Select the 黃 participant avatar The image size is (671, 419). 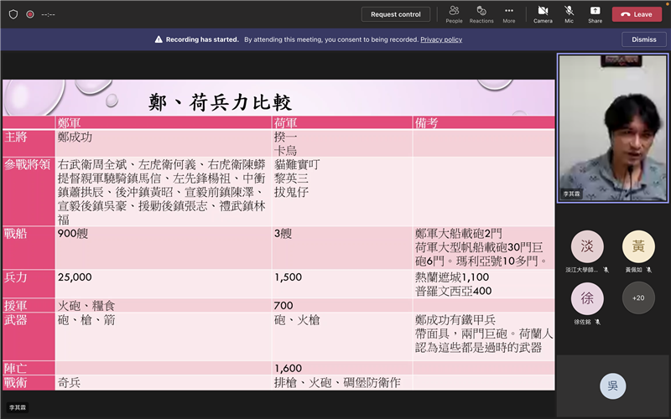(638, 246)
